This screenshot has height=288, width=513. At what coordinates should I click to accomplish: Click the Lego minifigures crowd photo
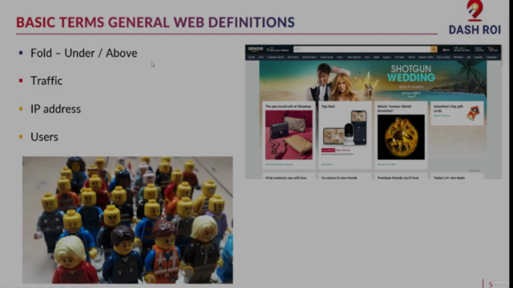[x=127, y=220]
